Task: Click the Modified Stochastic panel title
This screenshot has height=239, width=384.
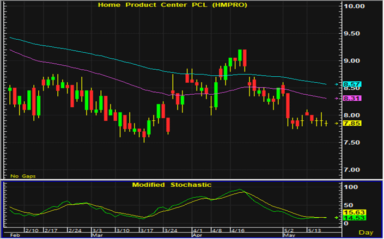Action: 171,185
